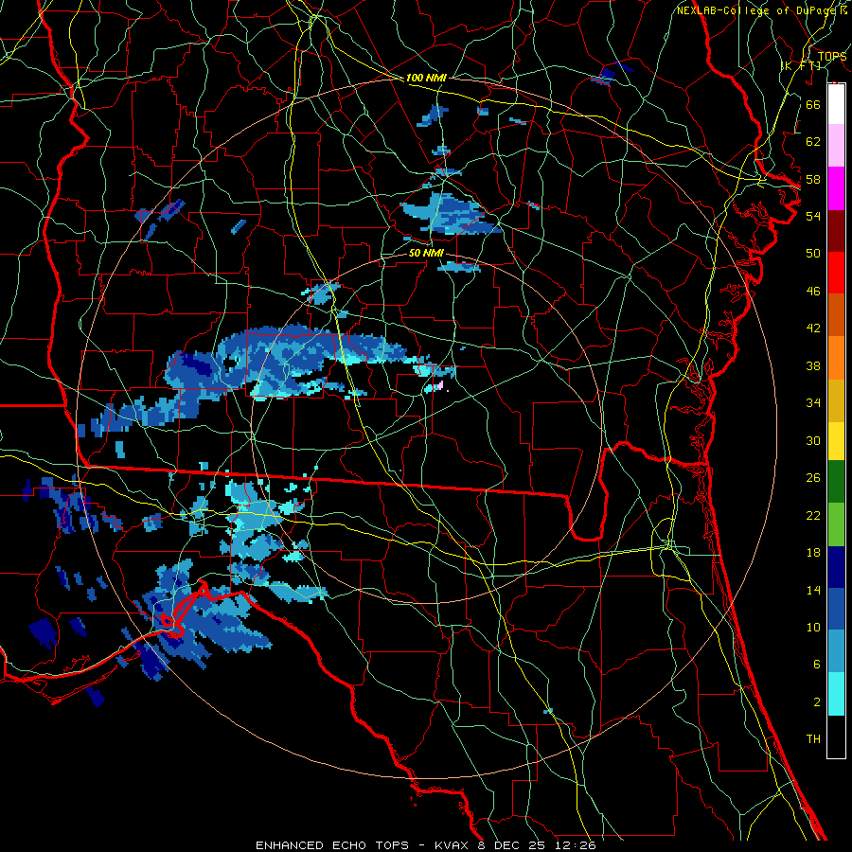852x852 pixels.
Task: Click the 'TH' legend threshold label
Action: 813,739
